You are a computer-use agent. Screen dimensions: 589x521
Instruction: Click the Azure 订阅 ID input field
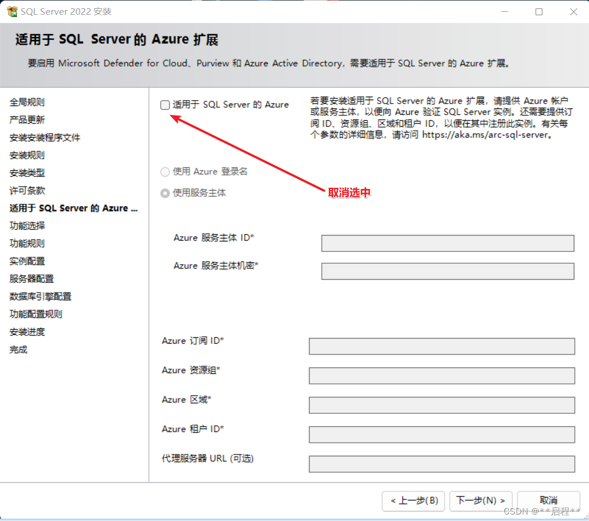[x=442, y=346]
